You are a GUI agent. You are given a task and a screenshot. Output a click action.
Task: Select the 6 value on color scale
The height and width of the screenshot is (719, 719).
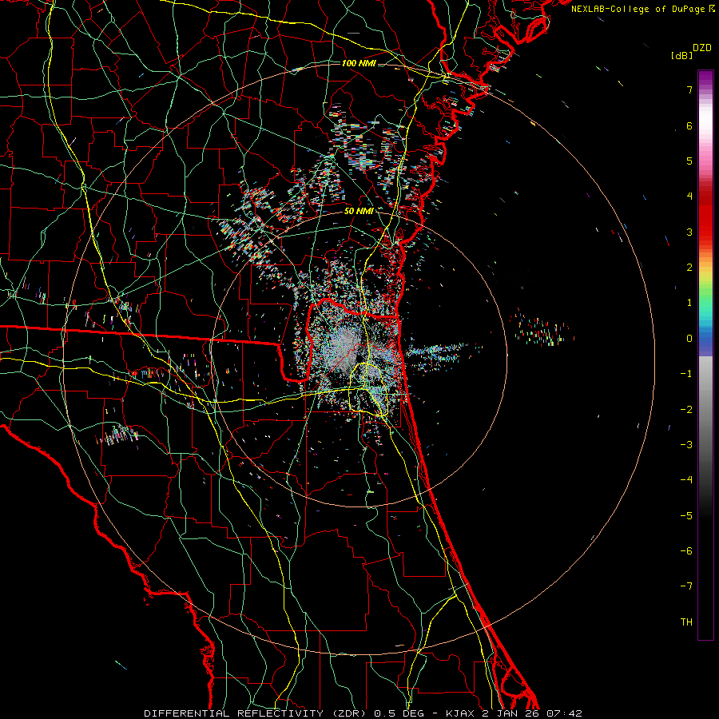coord(689,125)
